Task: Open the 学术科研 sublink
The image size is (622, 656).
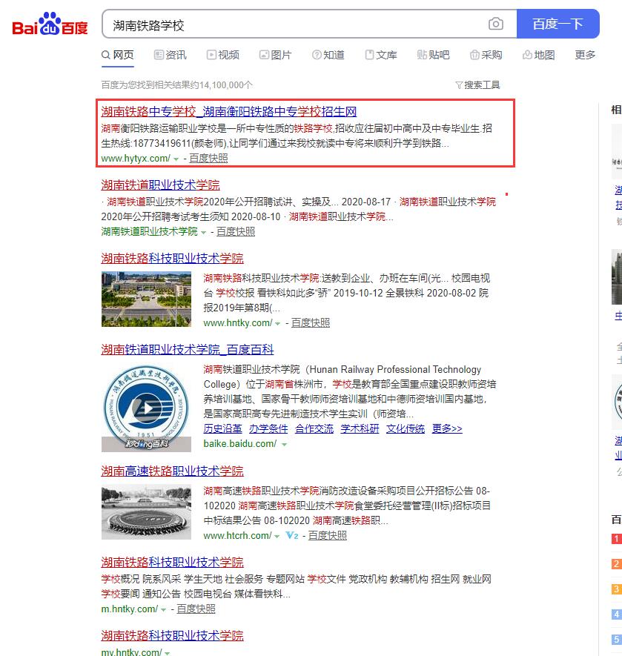Action: (360, 428)
